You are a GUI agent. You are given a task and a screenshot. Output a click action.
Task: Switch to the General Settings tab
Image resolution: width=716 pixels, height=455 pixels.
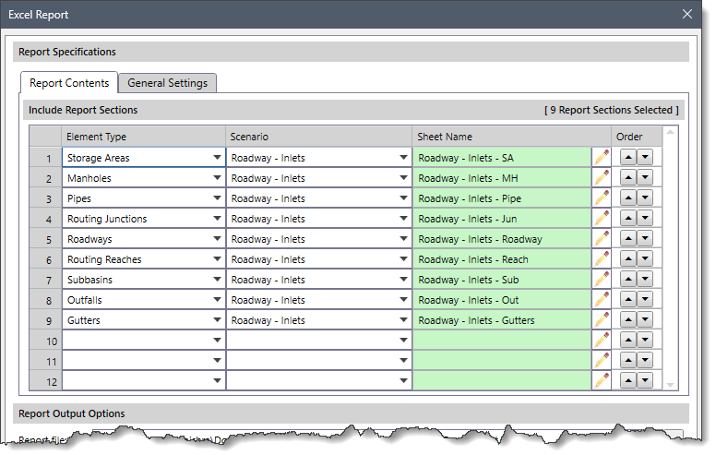(x=167, y=83)
